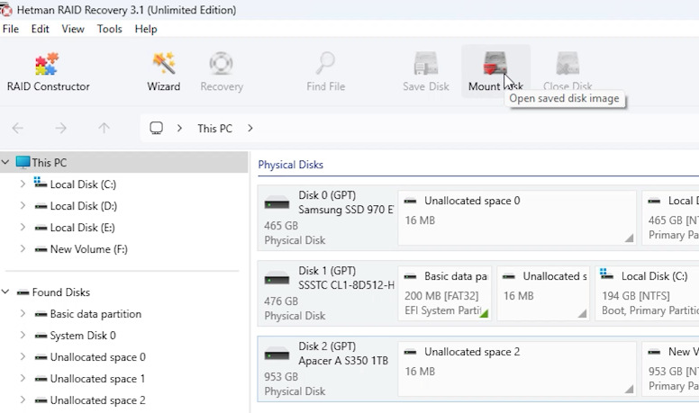Viewport: 699px width, 413px height.
Task: Select Unallocated space 1 in tree
Action: pyautogui.click(x=97, y=379)
